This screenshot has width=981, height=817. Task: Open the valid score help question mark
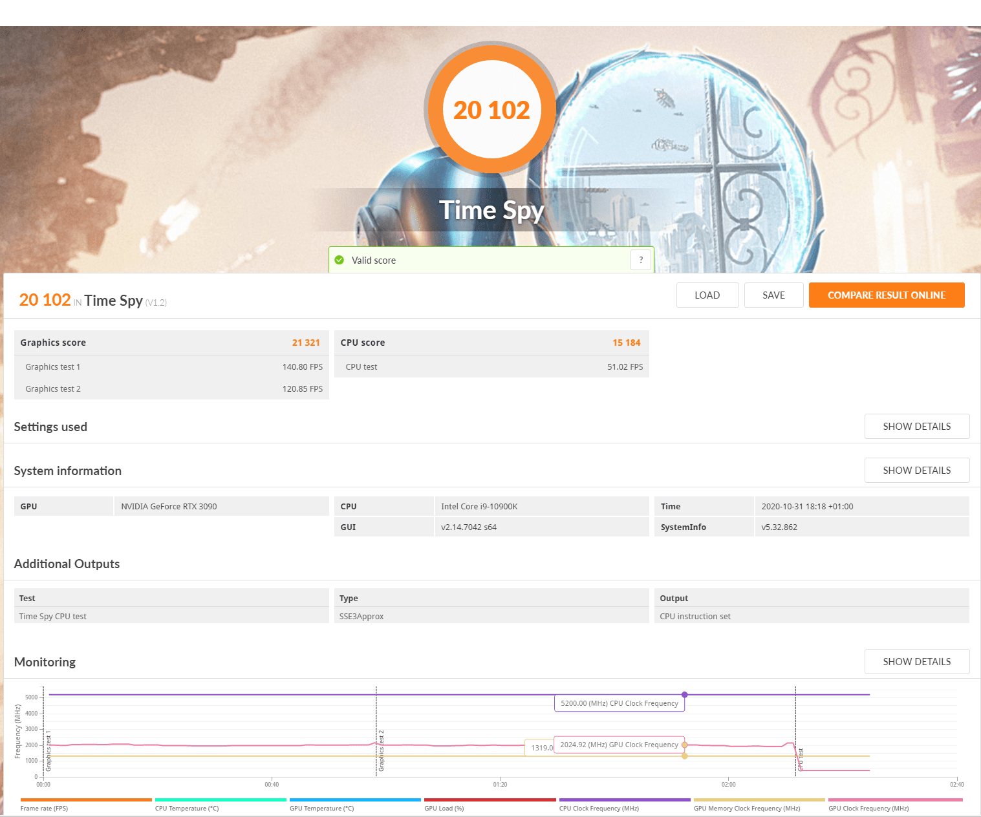tap(641, 260)
